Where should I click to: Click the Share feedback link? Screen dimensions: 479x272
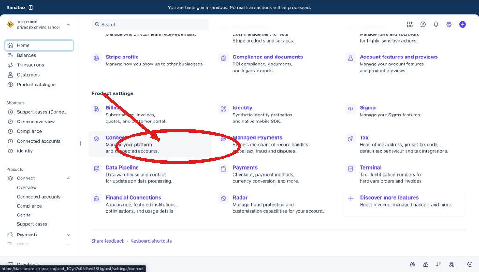108,241
